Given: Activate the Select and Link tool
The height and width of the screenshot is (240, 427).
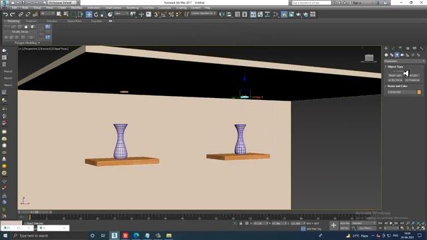Looking at the screenshot, I should [21, 15].
